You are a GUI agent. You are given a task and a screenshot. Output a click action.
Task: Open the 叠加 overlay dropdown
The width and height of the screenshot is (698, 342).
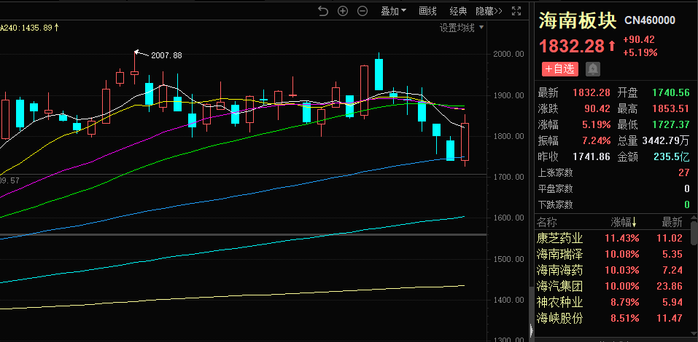point(394,11)
